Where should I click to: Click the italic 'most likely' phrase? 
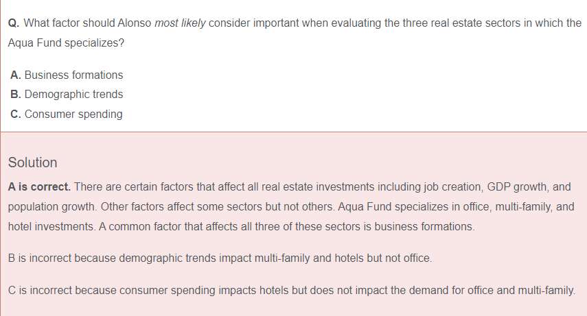[x=180, y=23]
